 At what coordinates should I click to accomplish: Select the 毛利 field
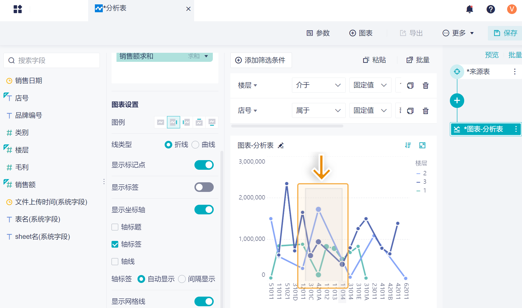tap(22, 167)
